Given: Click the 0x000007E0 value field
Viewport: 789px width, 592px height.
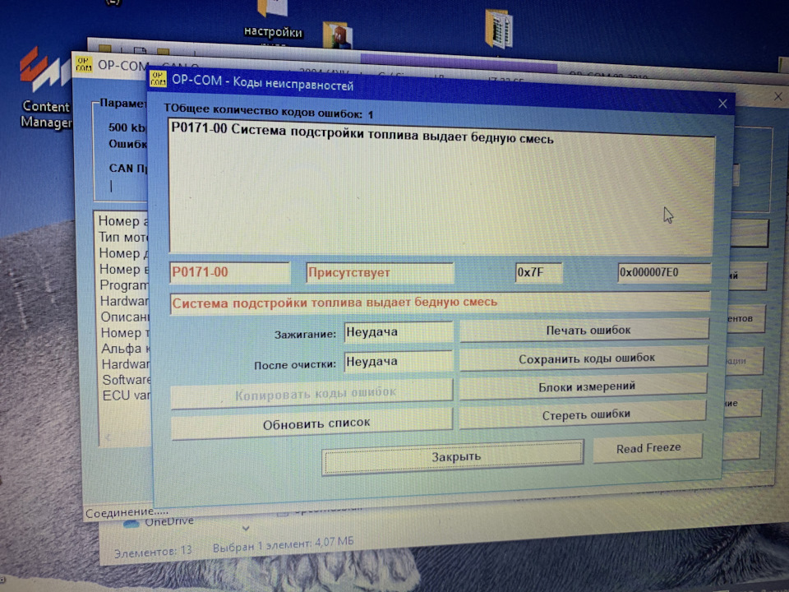Looking at the screenshot, I should [x=664, y=272].
